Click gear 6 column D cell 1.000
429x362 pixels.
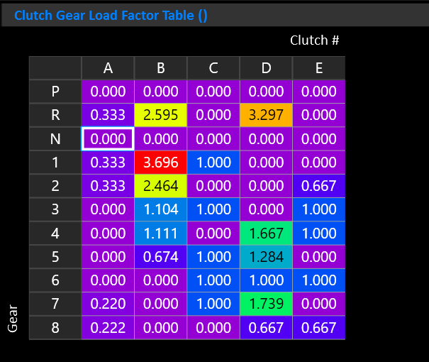tap(266, 280)
